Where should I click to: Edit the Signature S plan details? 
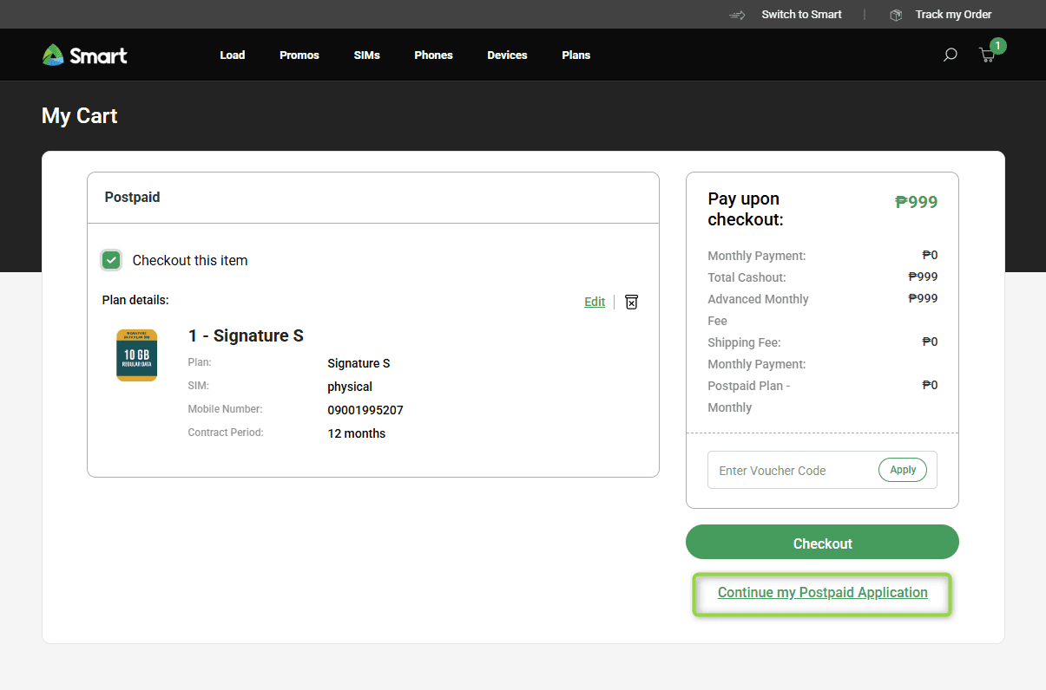tap(595, 302)
